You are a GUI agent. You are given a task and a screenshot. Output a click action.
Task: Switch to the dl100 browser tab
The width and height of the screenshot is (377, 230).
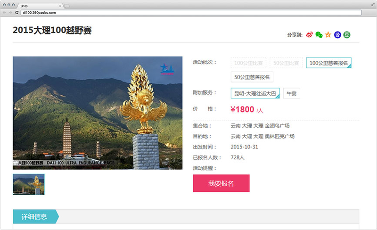pos(40,6)
